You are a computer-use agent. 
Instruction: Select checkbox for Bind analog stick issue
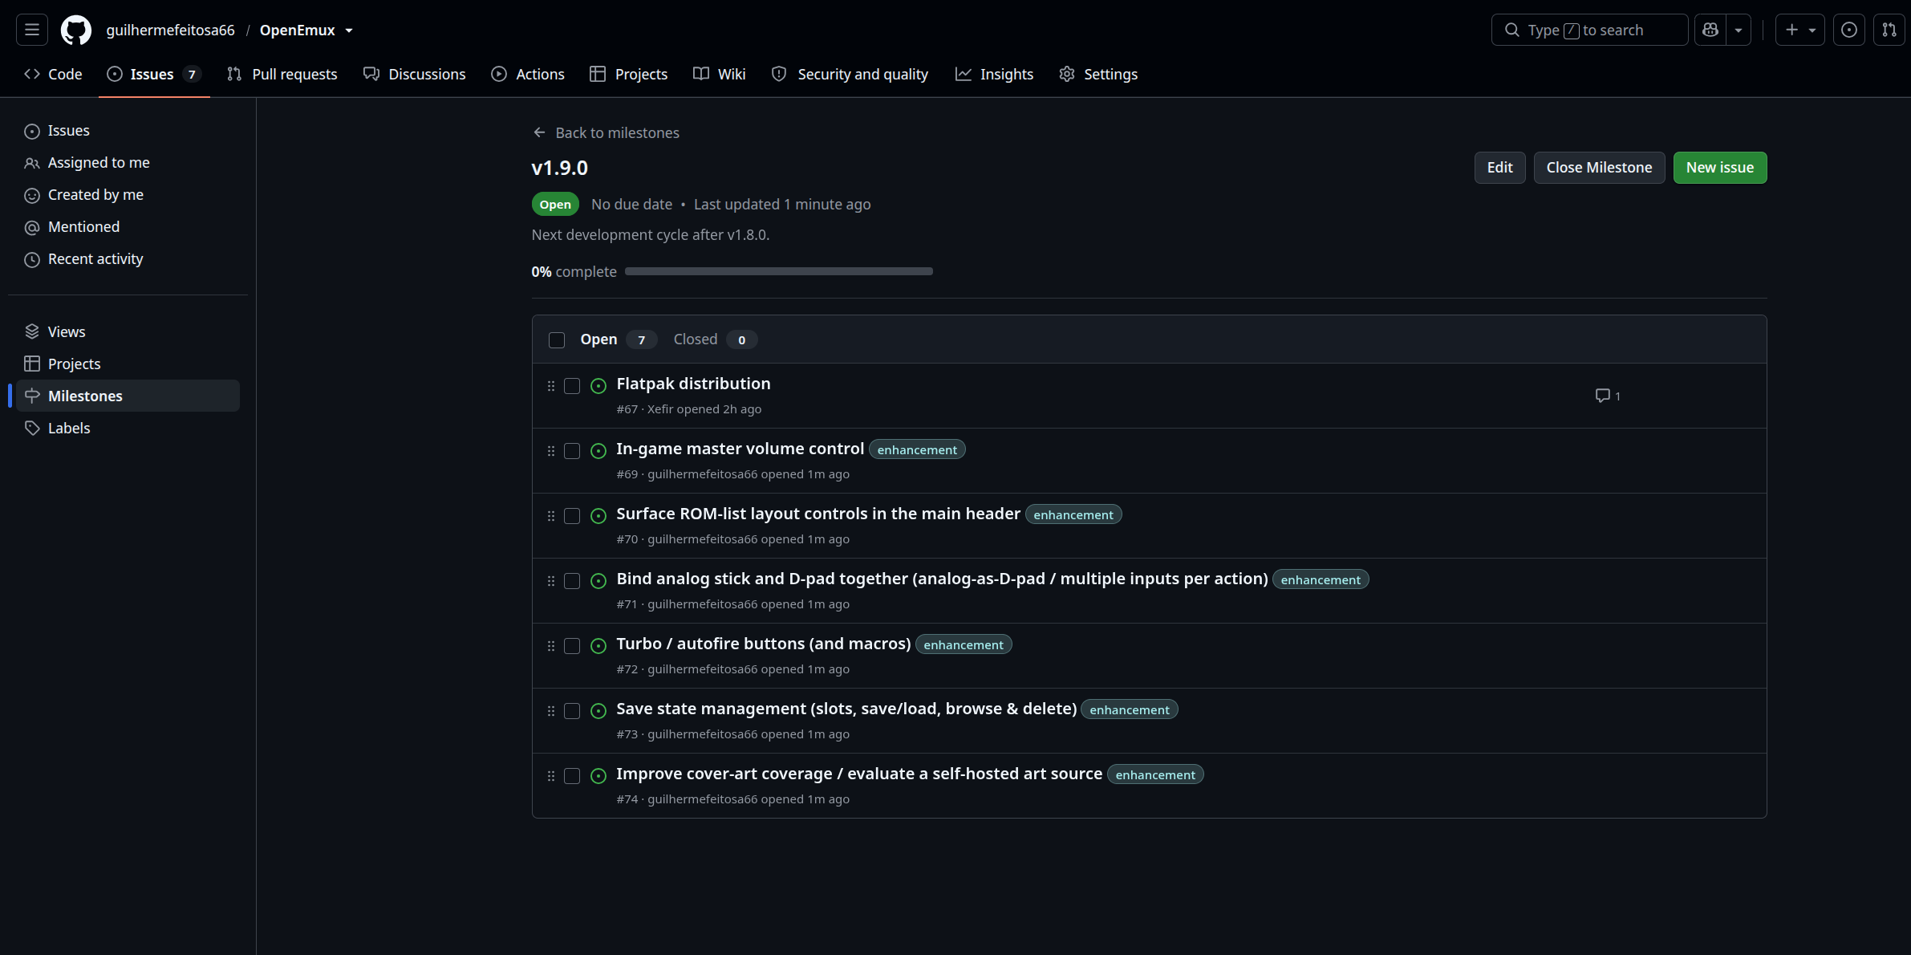572,581
